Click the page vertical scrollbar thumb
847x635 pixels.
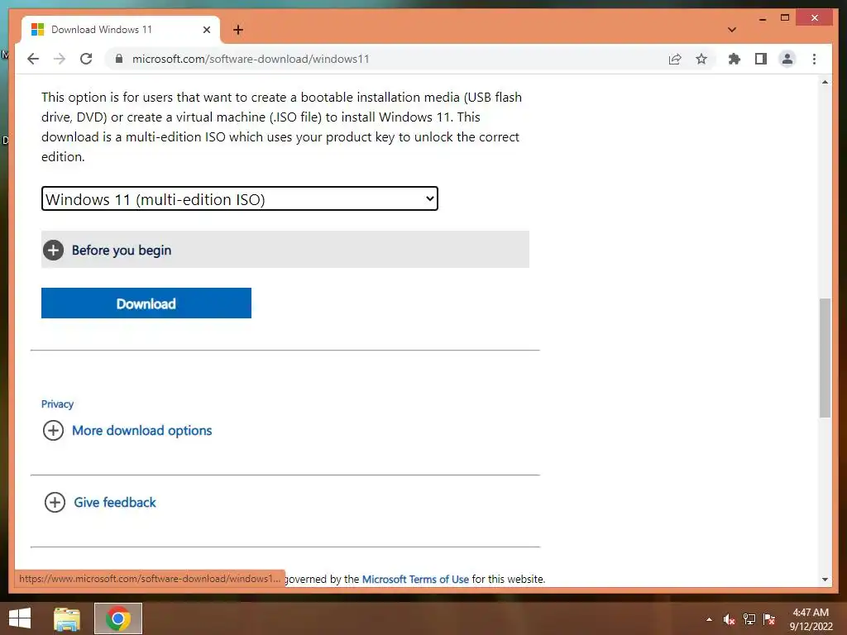(x=825, y=357)
